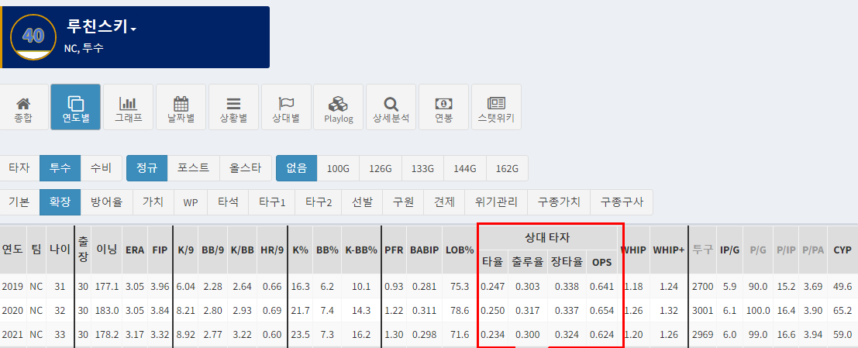Select the 없음 projection option

tap(297, 168)
